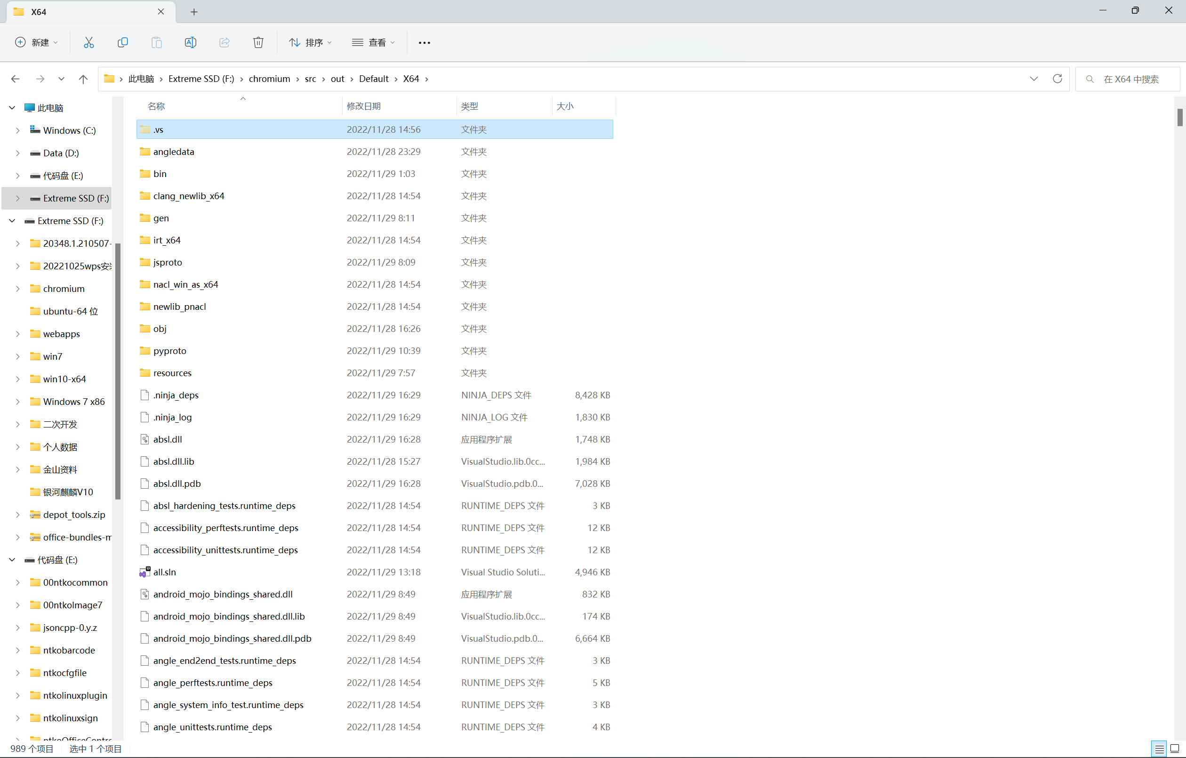Open the 排序 (Sort) dropdown
The height and width of the screenshot is (758, 1186).
tap(310, 42)
